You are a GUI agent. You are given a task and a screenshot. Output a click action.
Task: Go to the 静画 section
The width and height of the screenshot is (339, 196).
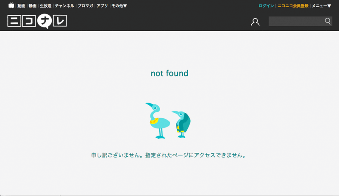pos(33,6)
